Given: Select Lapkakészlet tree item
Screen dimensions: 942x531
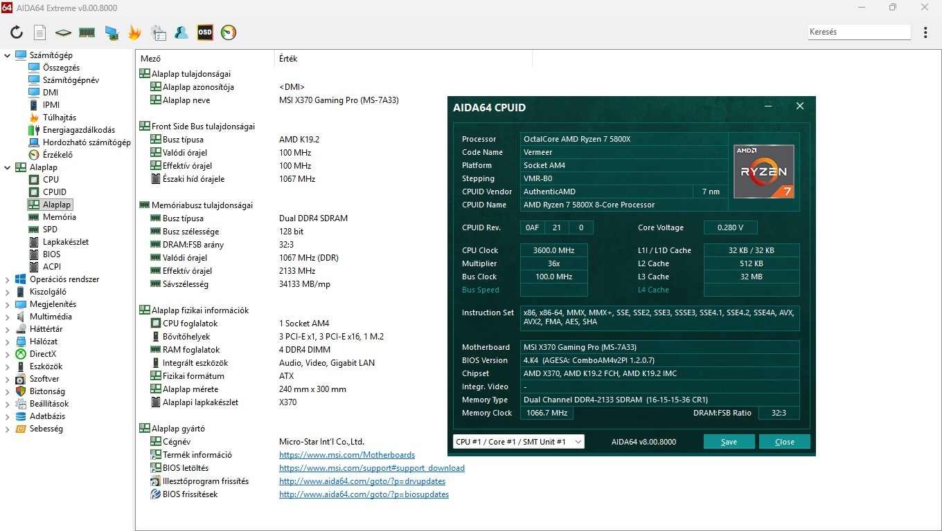Looking at the screenshot, I should point(66,242).
